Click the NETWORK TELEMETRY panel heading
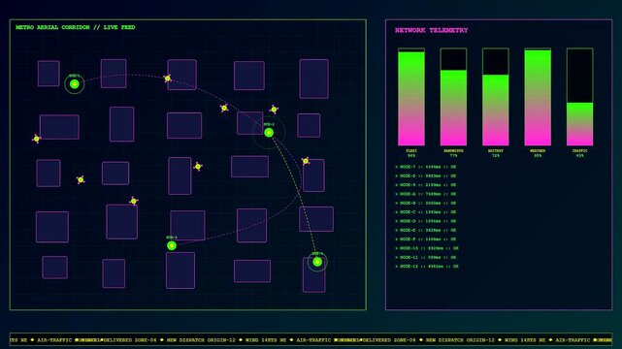The height and width of the screenshot is (349, 622). point(431,30)
